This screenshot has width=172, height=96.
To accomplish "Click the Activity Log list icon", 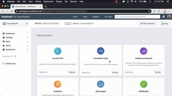I will point(3,63).
